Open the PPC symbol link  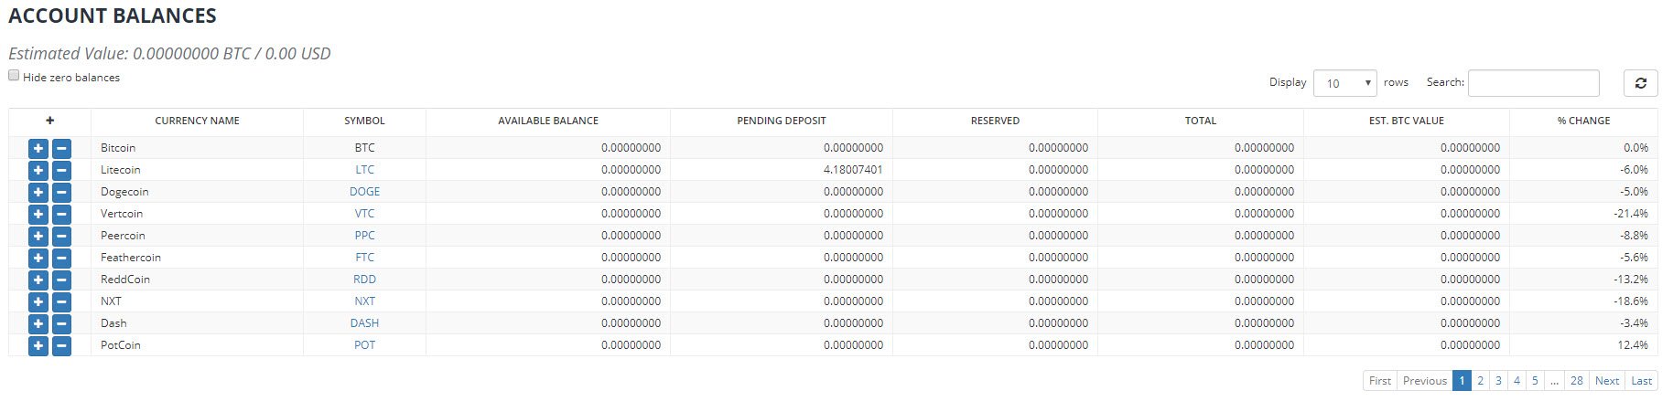point(364,236)
